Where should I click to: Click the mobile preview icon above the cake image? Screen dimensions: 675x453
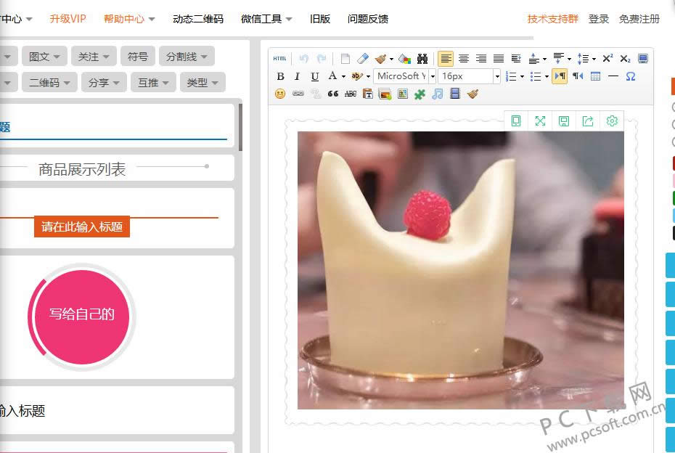coord(516,121)
